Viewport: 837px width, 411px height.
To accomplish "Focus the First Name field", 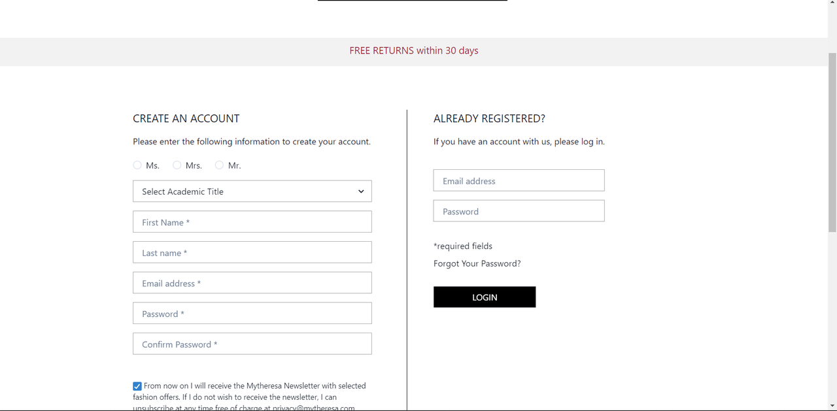I will click(252, 222).
